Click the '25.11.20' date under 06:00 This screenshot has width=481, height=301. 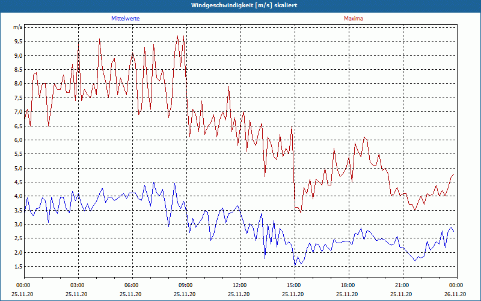[130, 294]
